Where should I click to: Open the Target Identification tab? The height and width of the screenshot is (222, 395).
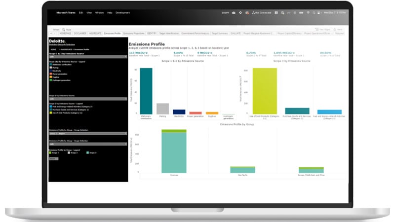168,34
